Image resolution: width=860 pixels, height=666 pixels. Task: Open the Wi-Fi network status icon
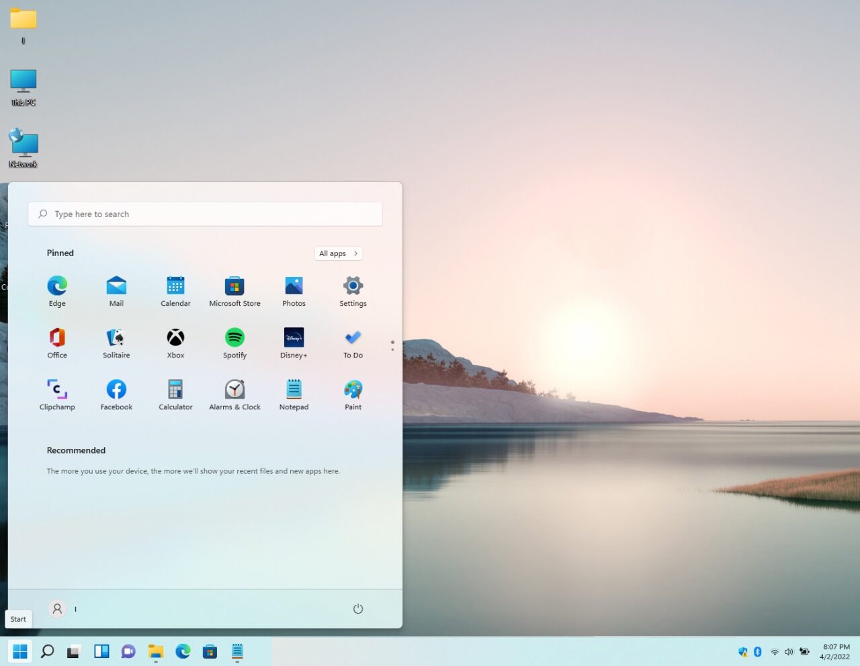coord(775,652)
